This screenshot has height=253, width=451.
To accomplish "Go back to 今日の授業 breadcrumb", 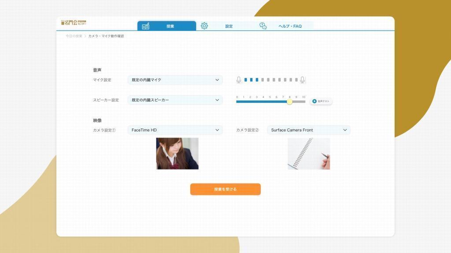I will 74,36.
